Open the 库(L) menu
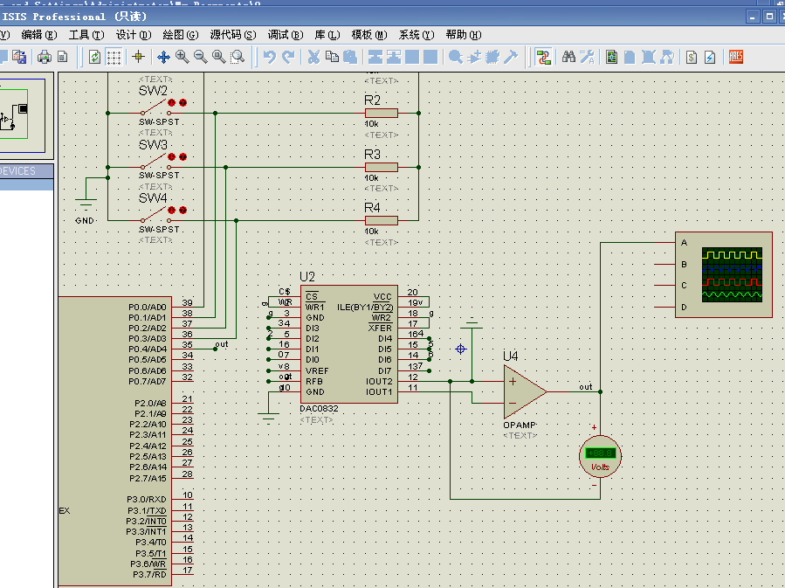 coord(327,35)
